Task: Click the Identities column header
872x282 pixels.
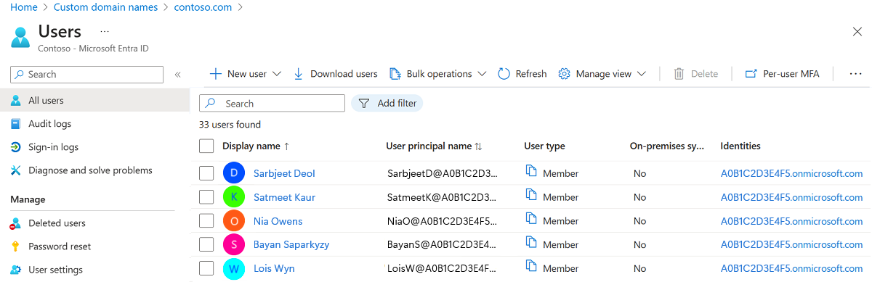Action: pyautogui.click(x=740, y=146)
